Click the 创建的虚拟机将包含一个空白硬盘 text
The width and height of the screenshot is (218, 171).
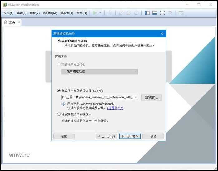pos(85,121)
